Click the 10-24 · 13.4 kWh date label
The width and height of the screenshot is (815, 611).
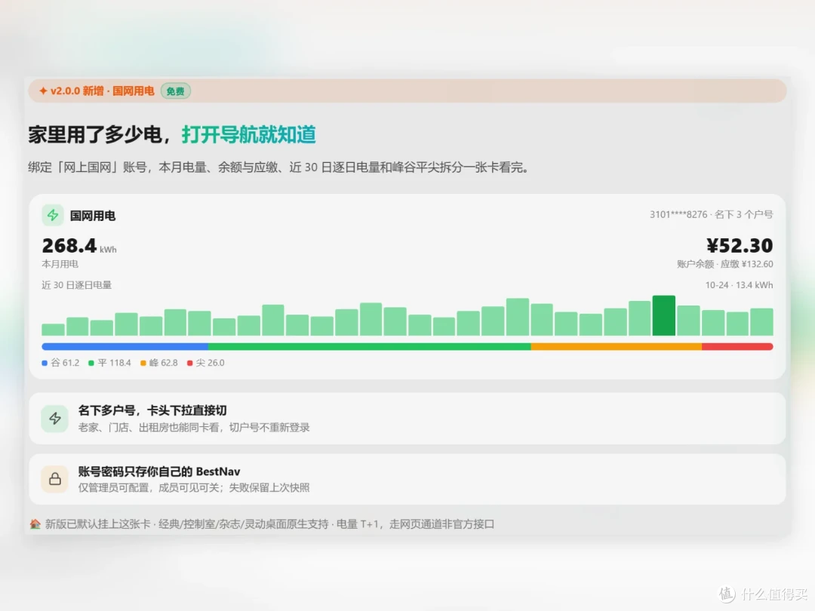tap(739, 284)
